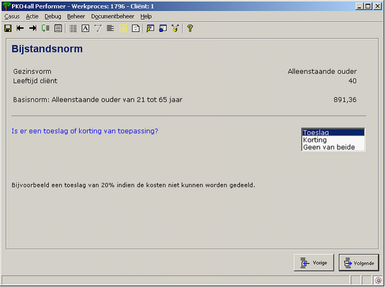
Task: Open the notepad toolbar icon
Action: [x=58, y=28]
